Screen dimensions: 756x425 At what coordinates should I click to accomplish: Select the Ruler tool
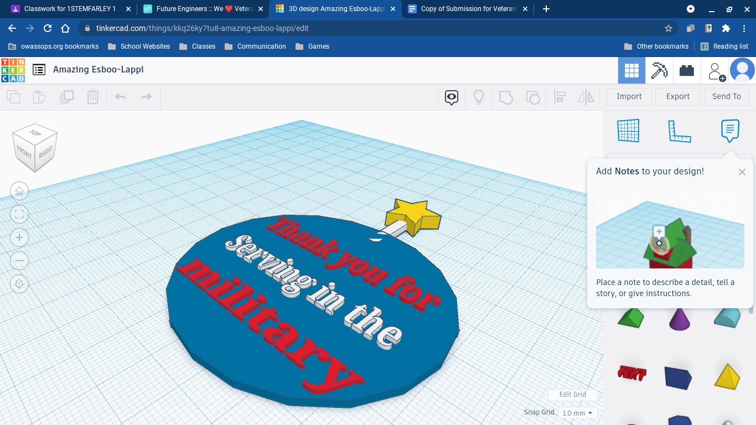point(680,131)
